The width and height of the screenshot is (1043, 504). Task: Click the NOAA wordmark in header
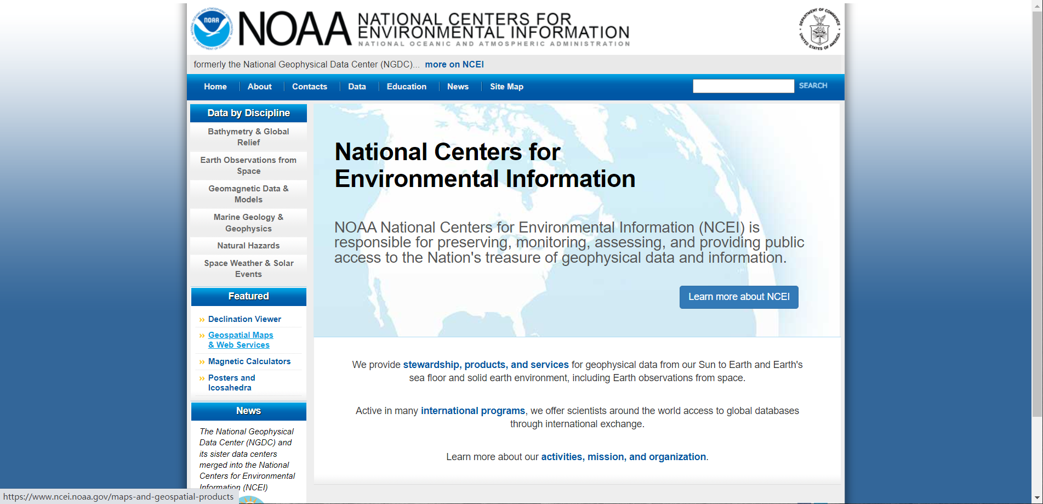(295, 29)
